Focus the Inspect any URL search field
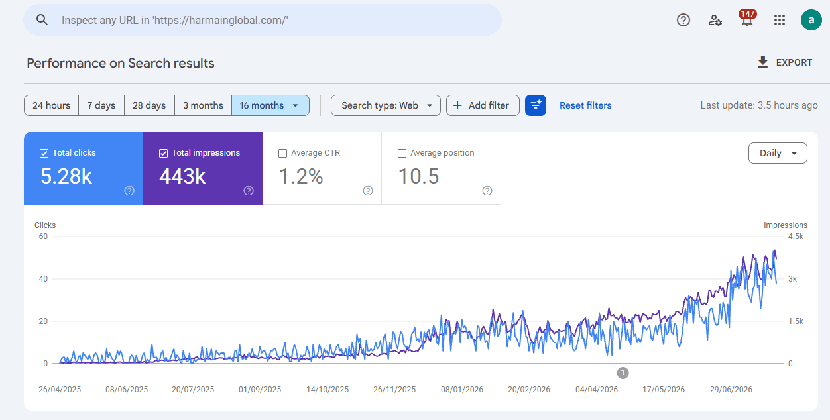The width and height of the screenshot is (830, 420). pyautogui.click(x=263, y=20)
